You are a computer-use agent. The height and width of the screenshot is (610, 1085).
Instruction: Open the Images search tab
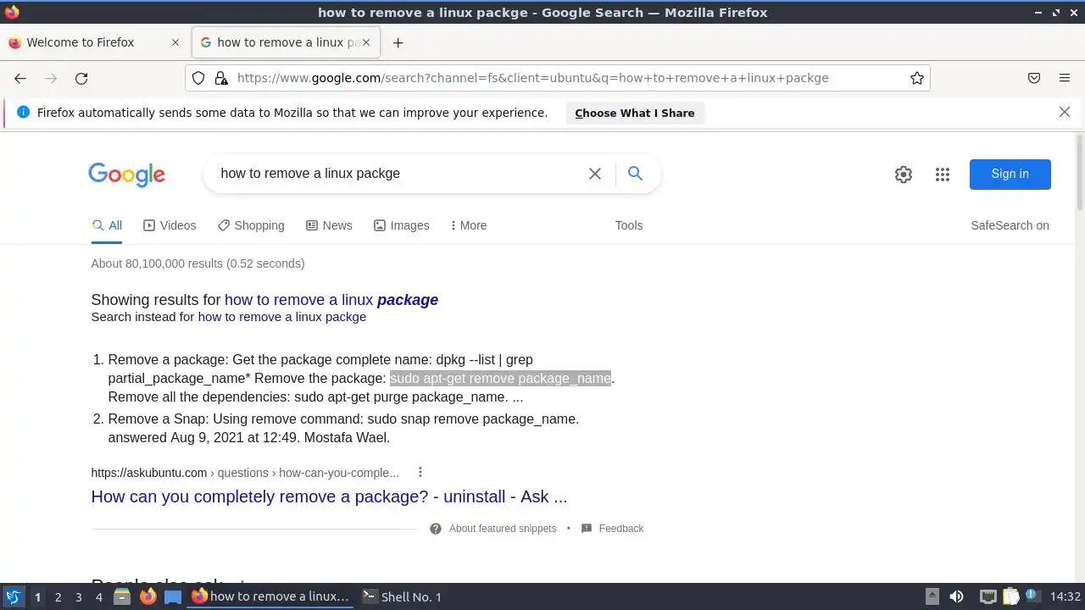click(402, 225)
